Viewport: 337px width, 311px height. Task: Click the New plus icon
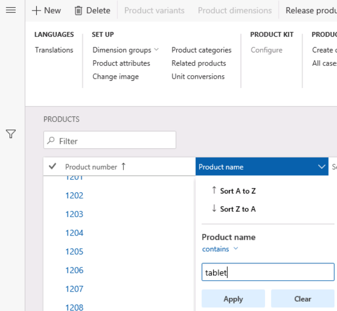pyautogui.click(x=37, y=10)
